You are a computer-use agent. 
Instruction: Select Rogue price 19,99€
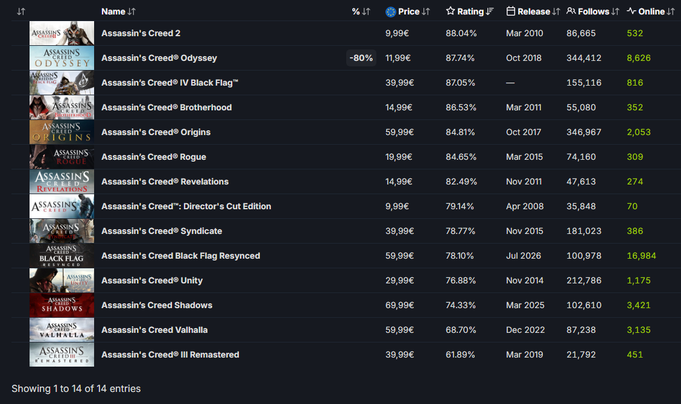tap(399, 157)
